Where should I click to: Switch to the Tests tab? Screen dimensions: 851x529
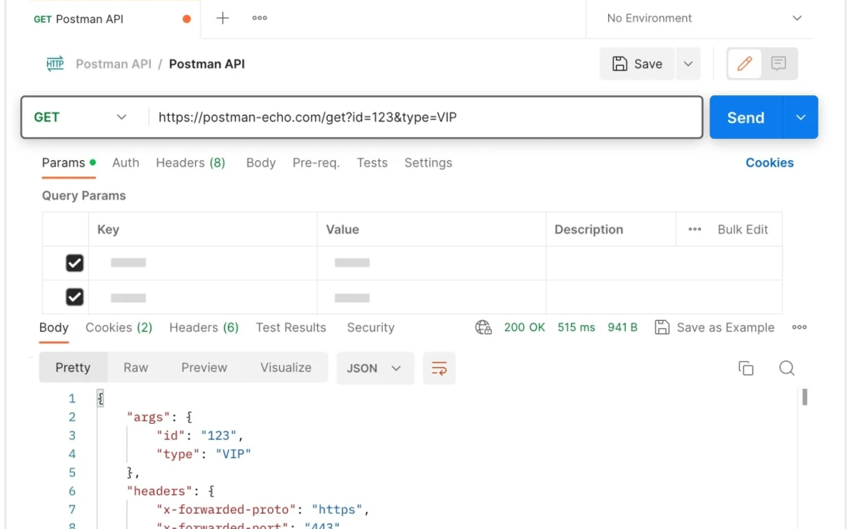pos(372,162)
